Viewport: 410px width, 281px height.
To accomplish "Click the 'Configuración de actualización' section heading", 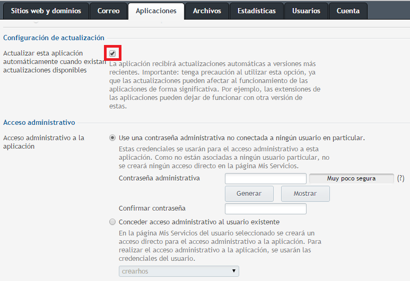I will pyautogui.click(x=54, y=38).
